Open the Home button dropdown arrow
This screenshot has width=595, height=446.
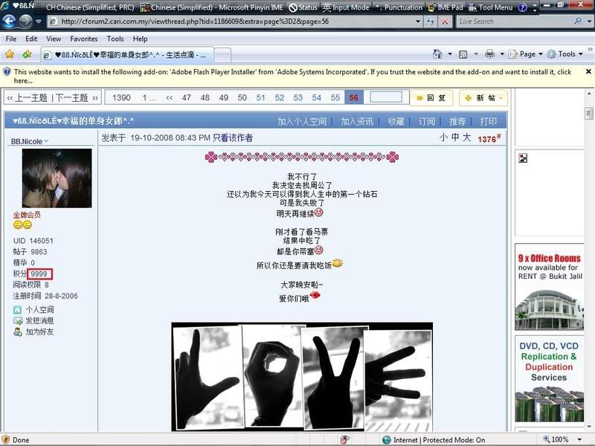[450, 54]
